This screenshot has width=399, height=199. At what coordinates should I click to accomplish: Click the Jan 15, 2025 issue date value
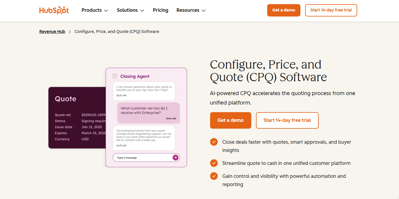tap(92, 127)
